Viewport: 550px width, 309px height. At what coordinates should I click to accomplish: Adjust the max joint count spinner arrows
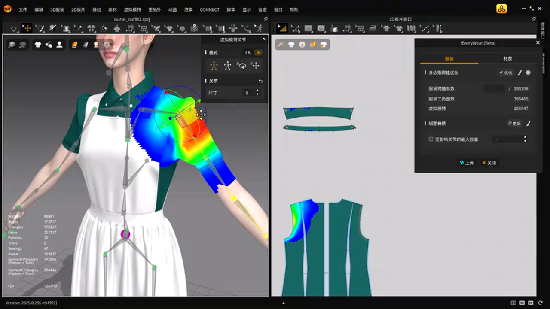525,139
